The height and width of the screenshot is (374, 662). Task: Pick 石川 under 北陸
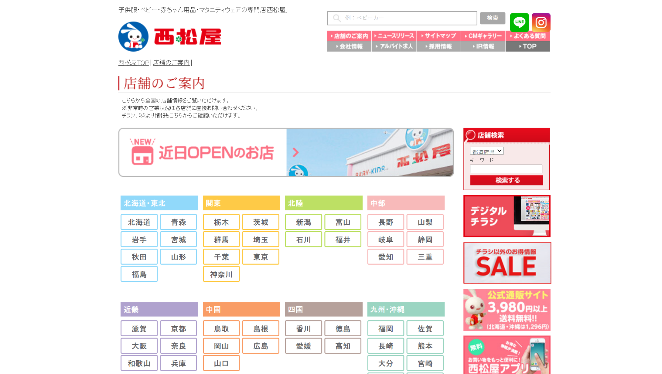pyautogui.click(x=303, y=239)
